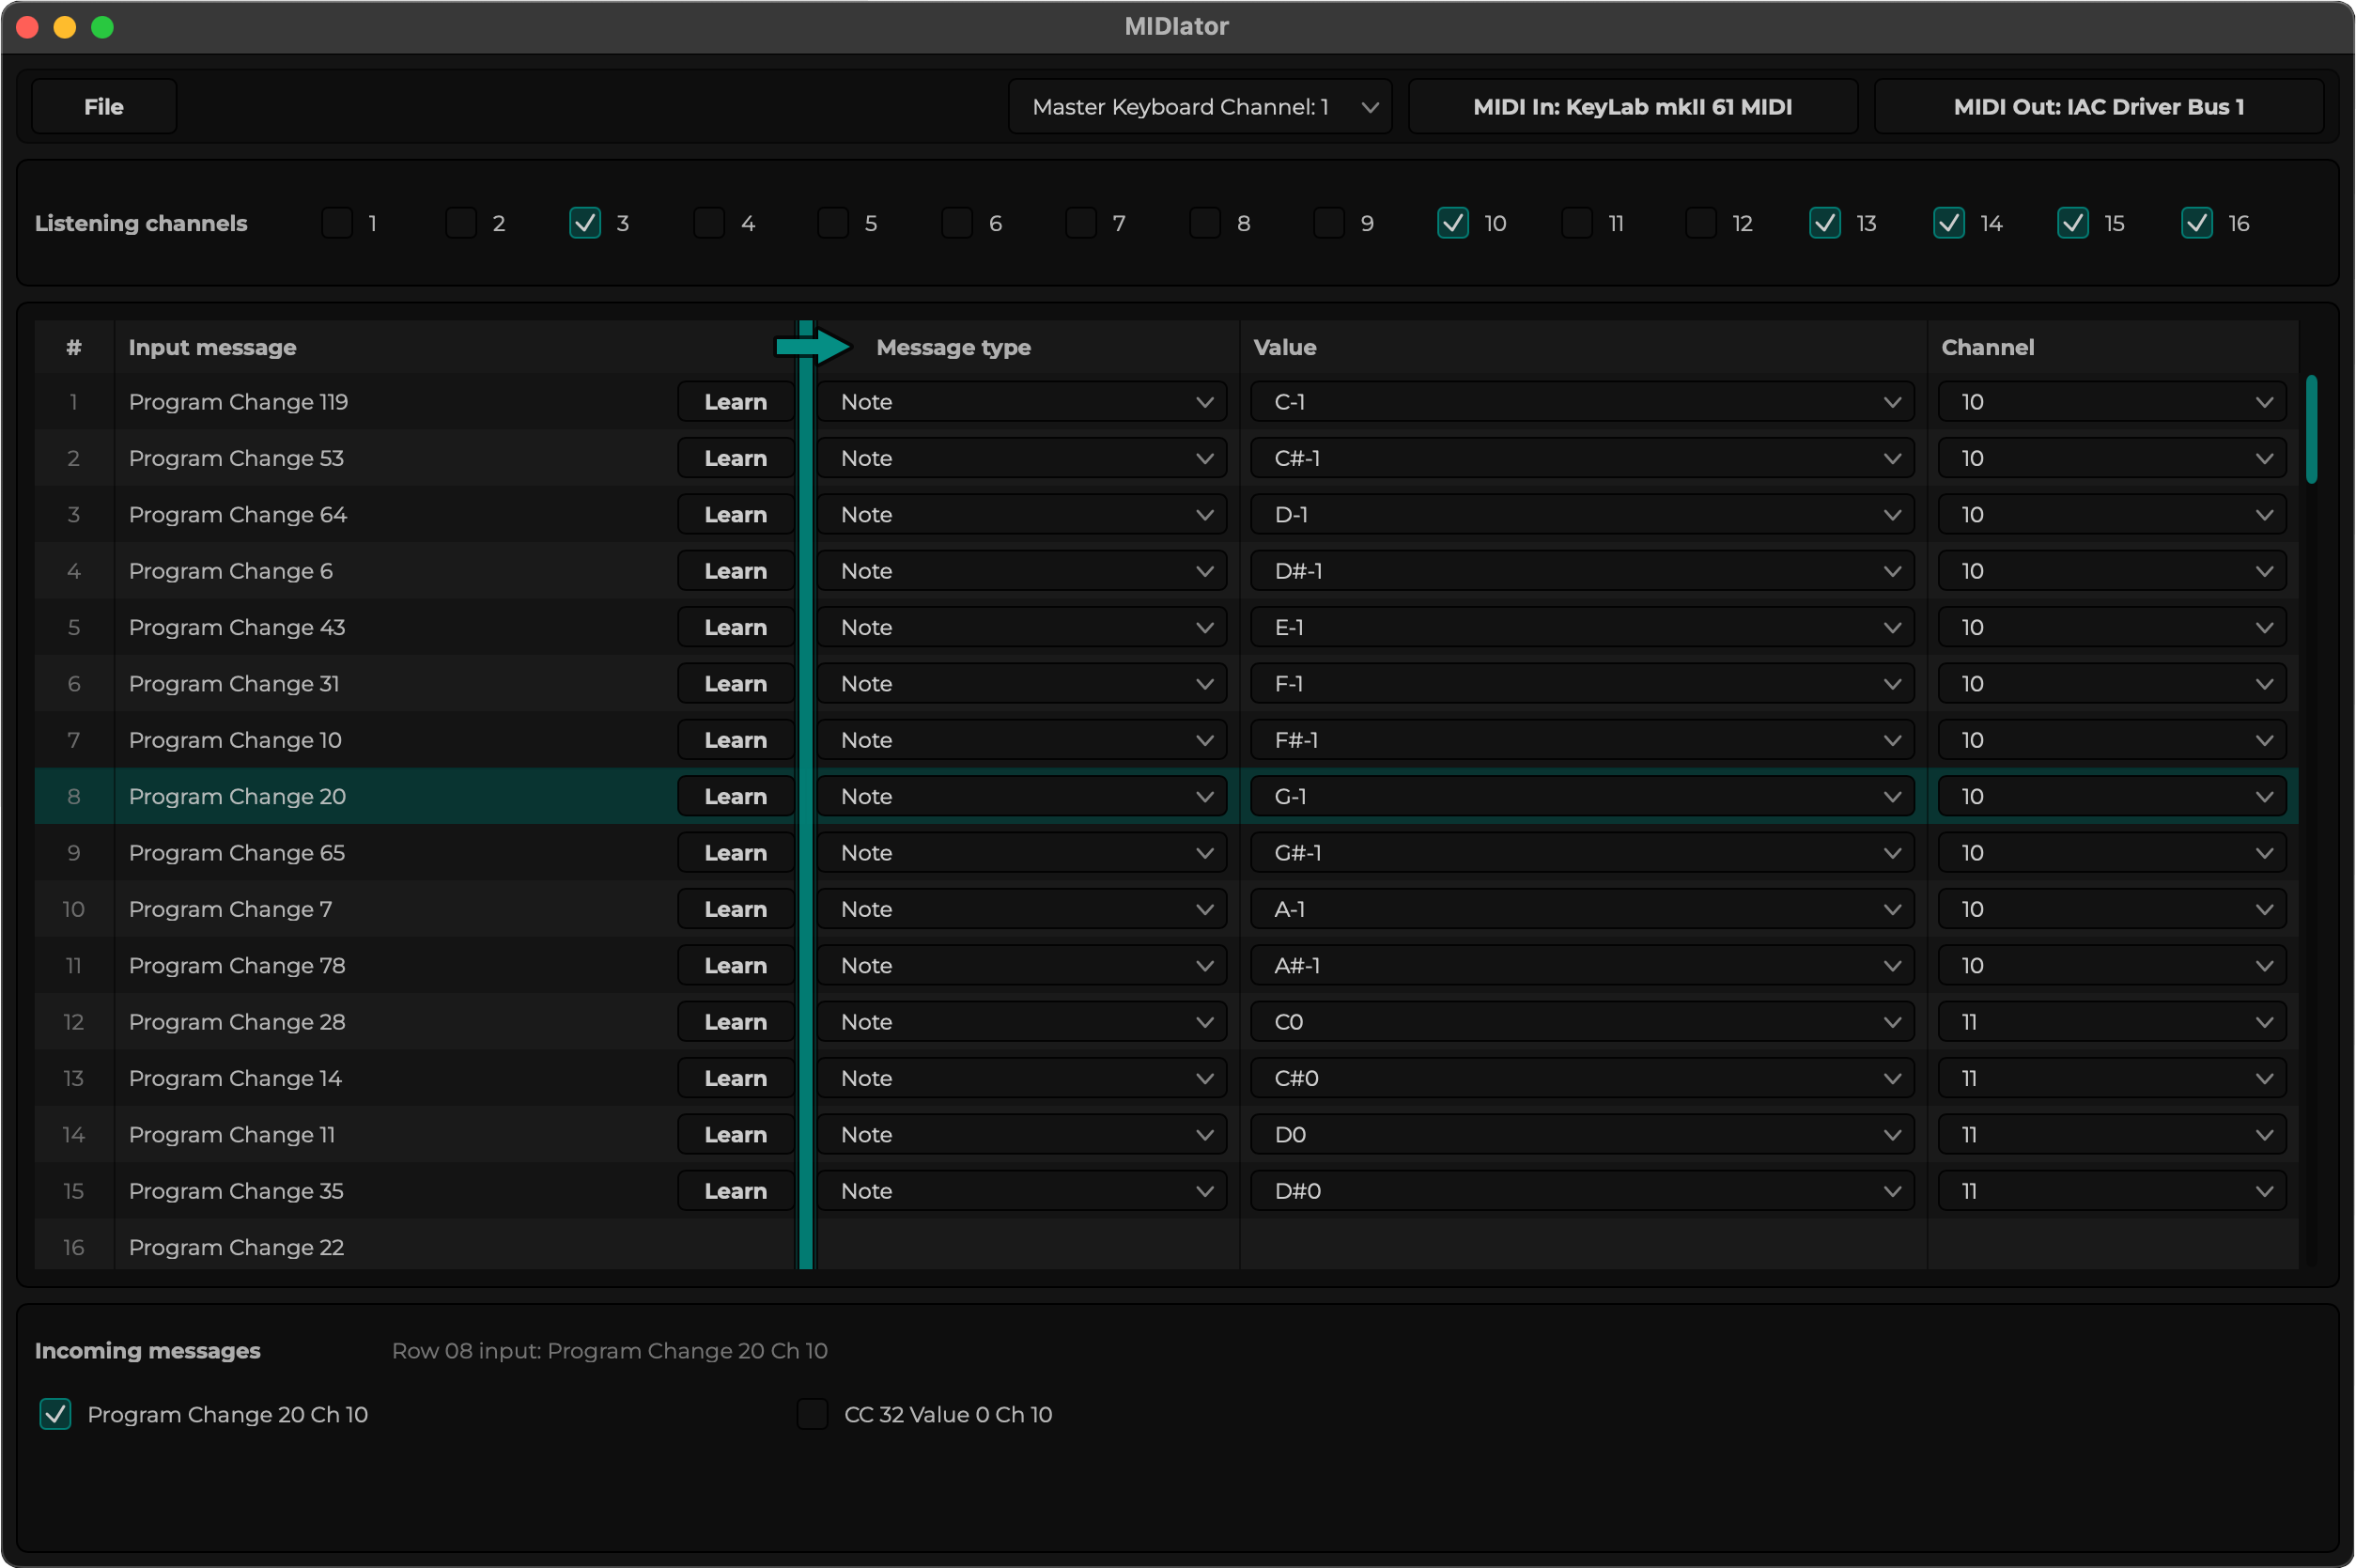Image resolution: width=2356 pixels, height=1568 pixels.
Task: Click Learn for Program Change 78
Action: click(x=736, y=965)
